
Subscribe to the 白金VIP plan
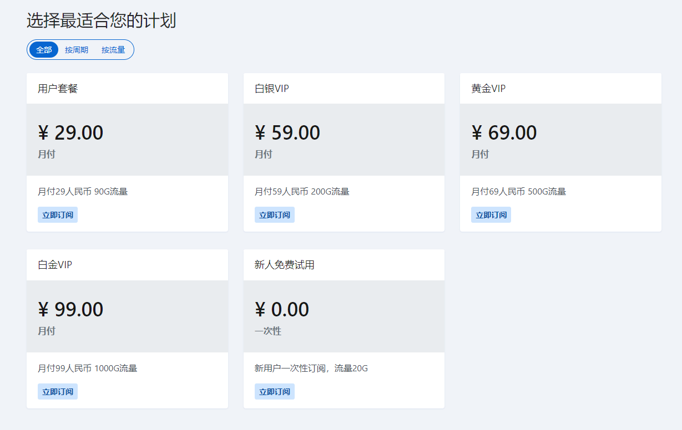click(x=58, y=392)
